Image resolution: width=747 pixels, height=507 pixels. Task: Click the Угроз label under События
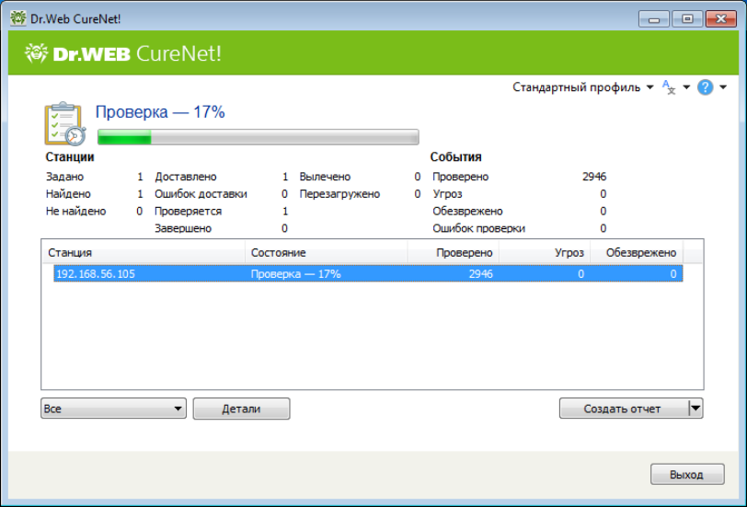[x=447, y=194]
